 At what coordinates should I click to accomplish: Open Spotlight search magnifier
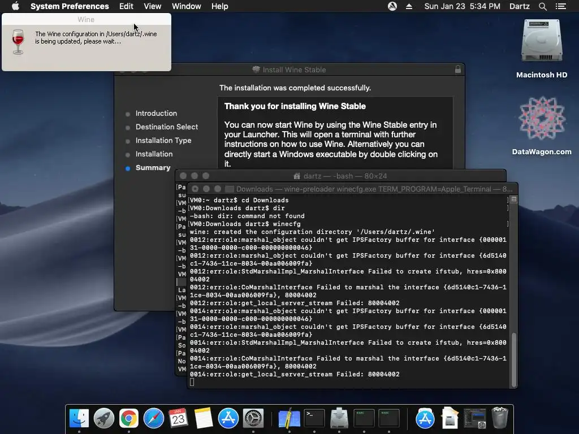point(543,6)
